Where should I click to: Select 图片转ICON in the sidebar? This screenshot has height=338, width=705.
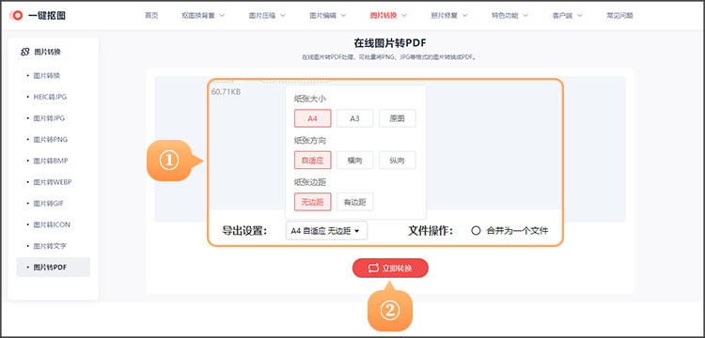pos(53,224)
